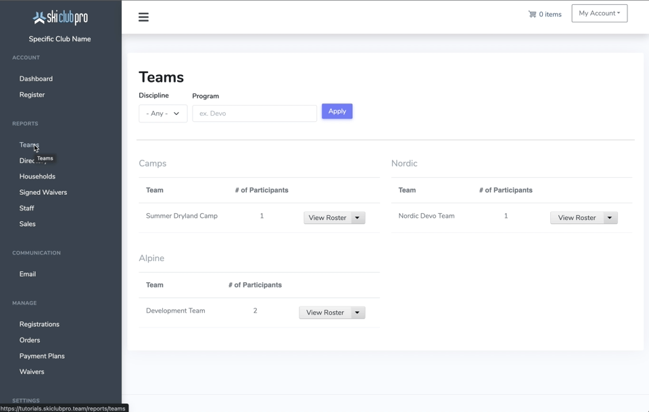649x412 pixels.
Task: View Roster for Summer Dryland Camp
Action: [327, 218]
